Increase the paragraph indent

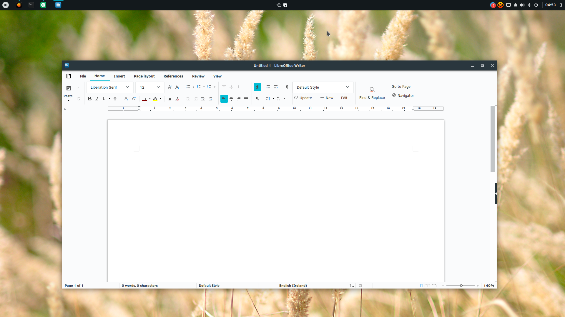click(268, 87)
